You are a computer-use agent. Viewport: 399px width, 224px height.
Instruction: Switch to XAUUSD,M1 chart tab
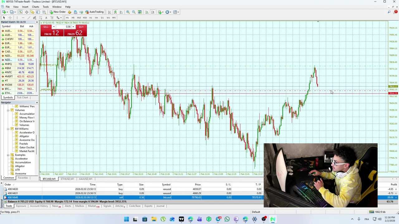click(85, 179)
